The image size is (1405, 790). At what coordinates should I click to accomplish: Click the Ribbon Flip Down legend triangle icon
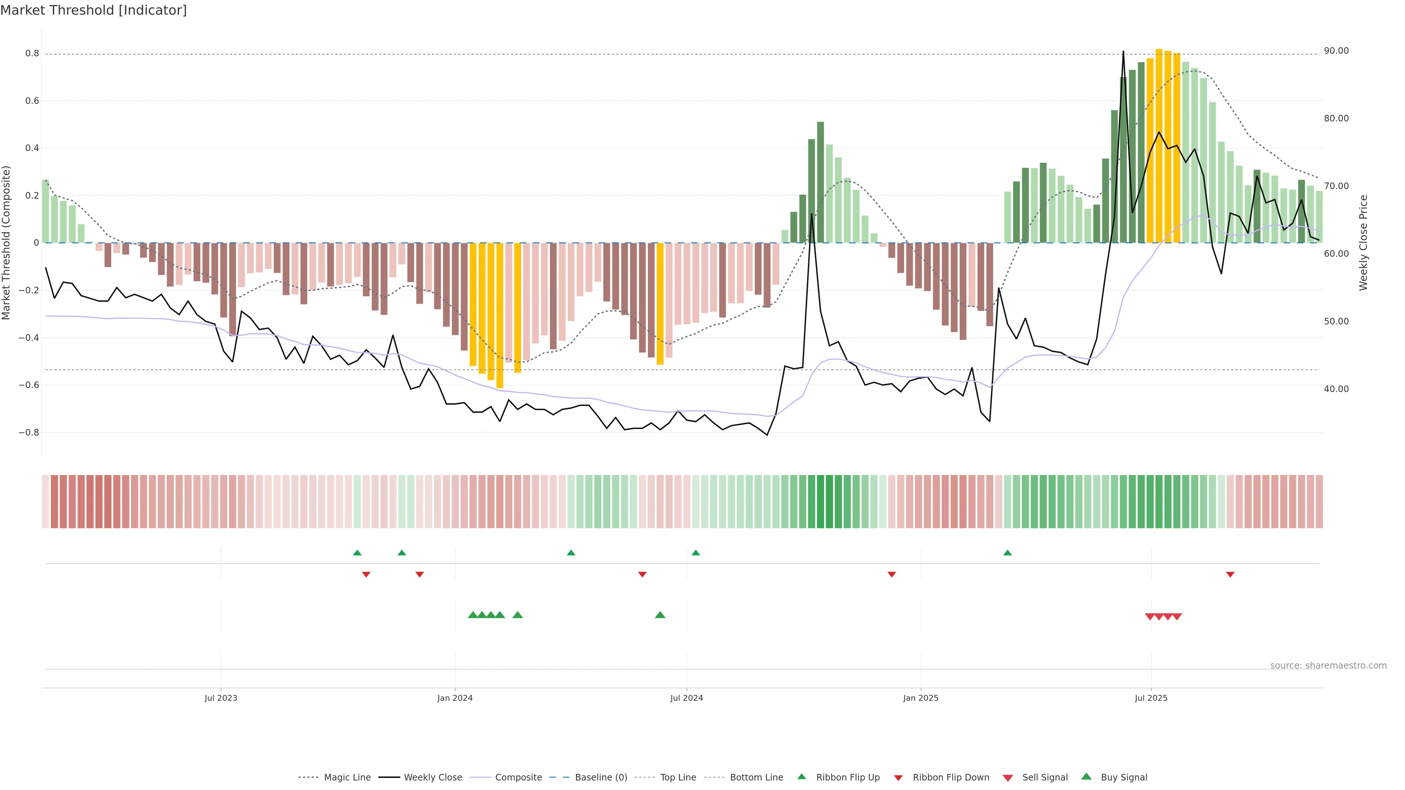point(898,778)
